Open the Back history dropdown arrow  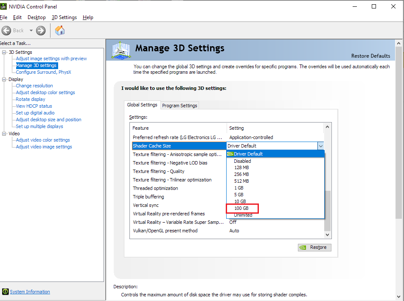click(31, 31)
